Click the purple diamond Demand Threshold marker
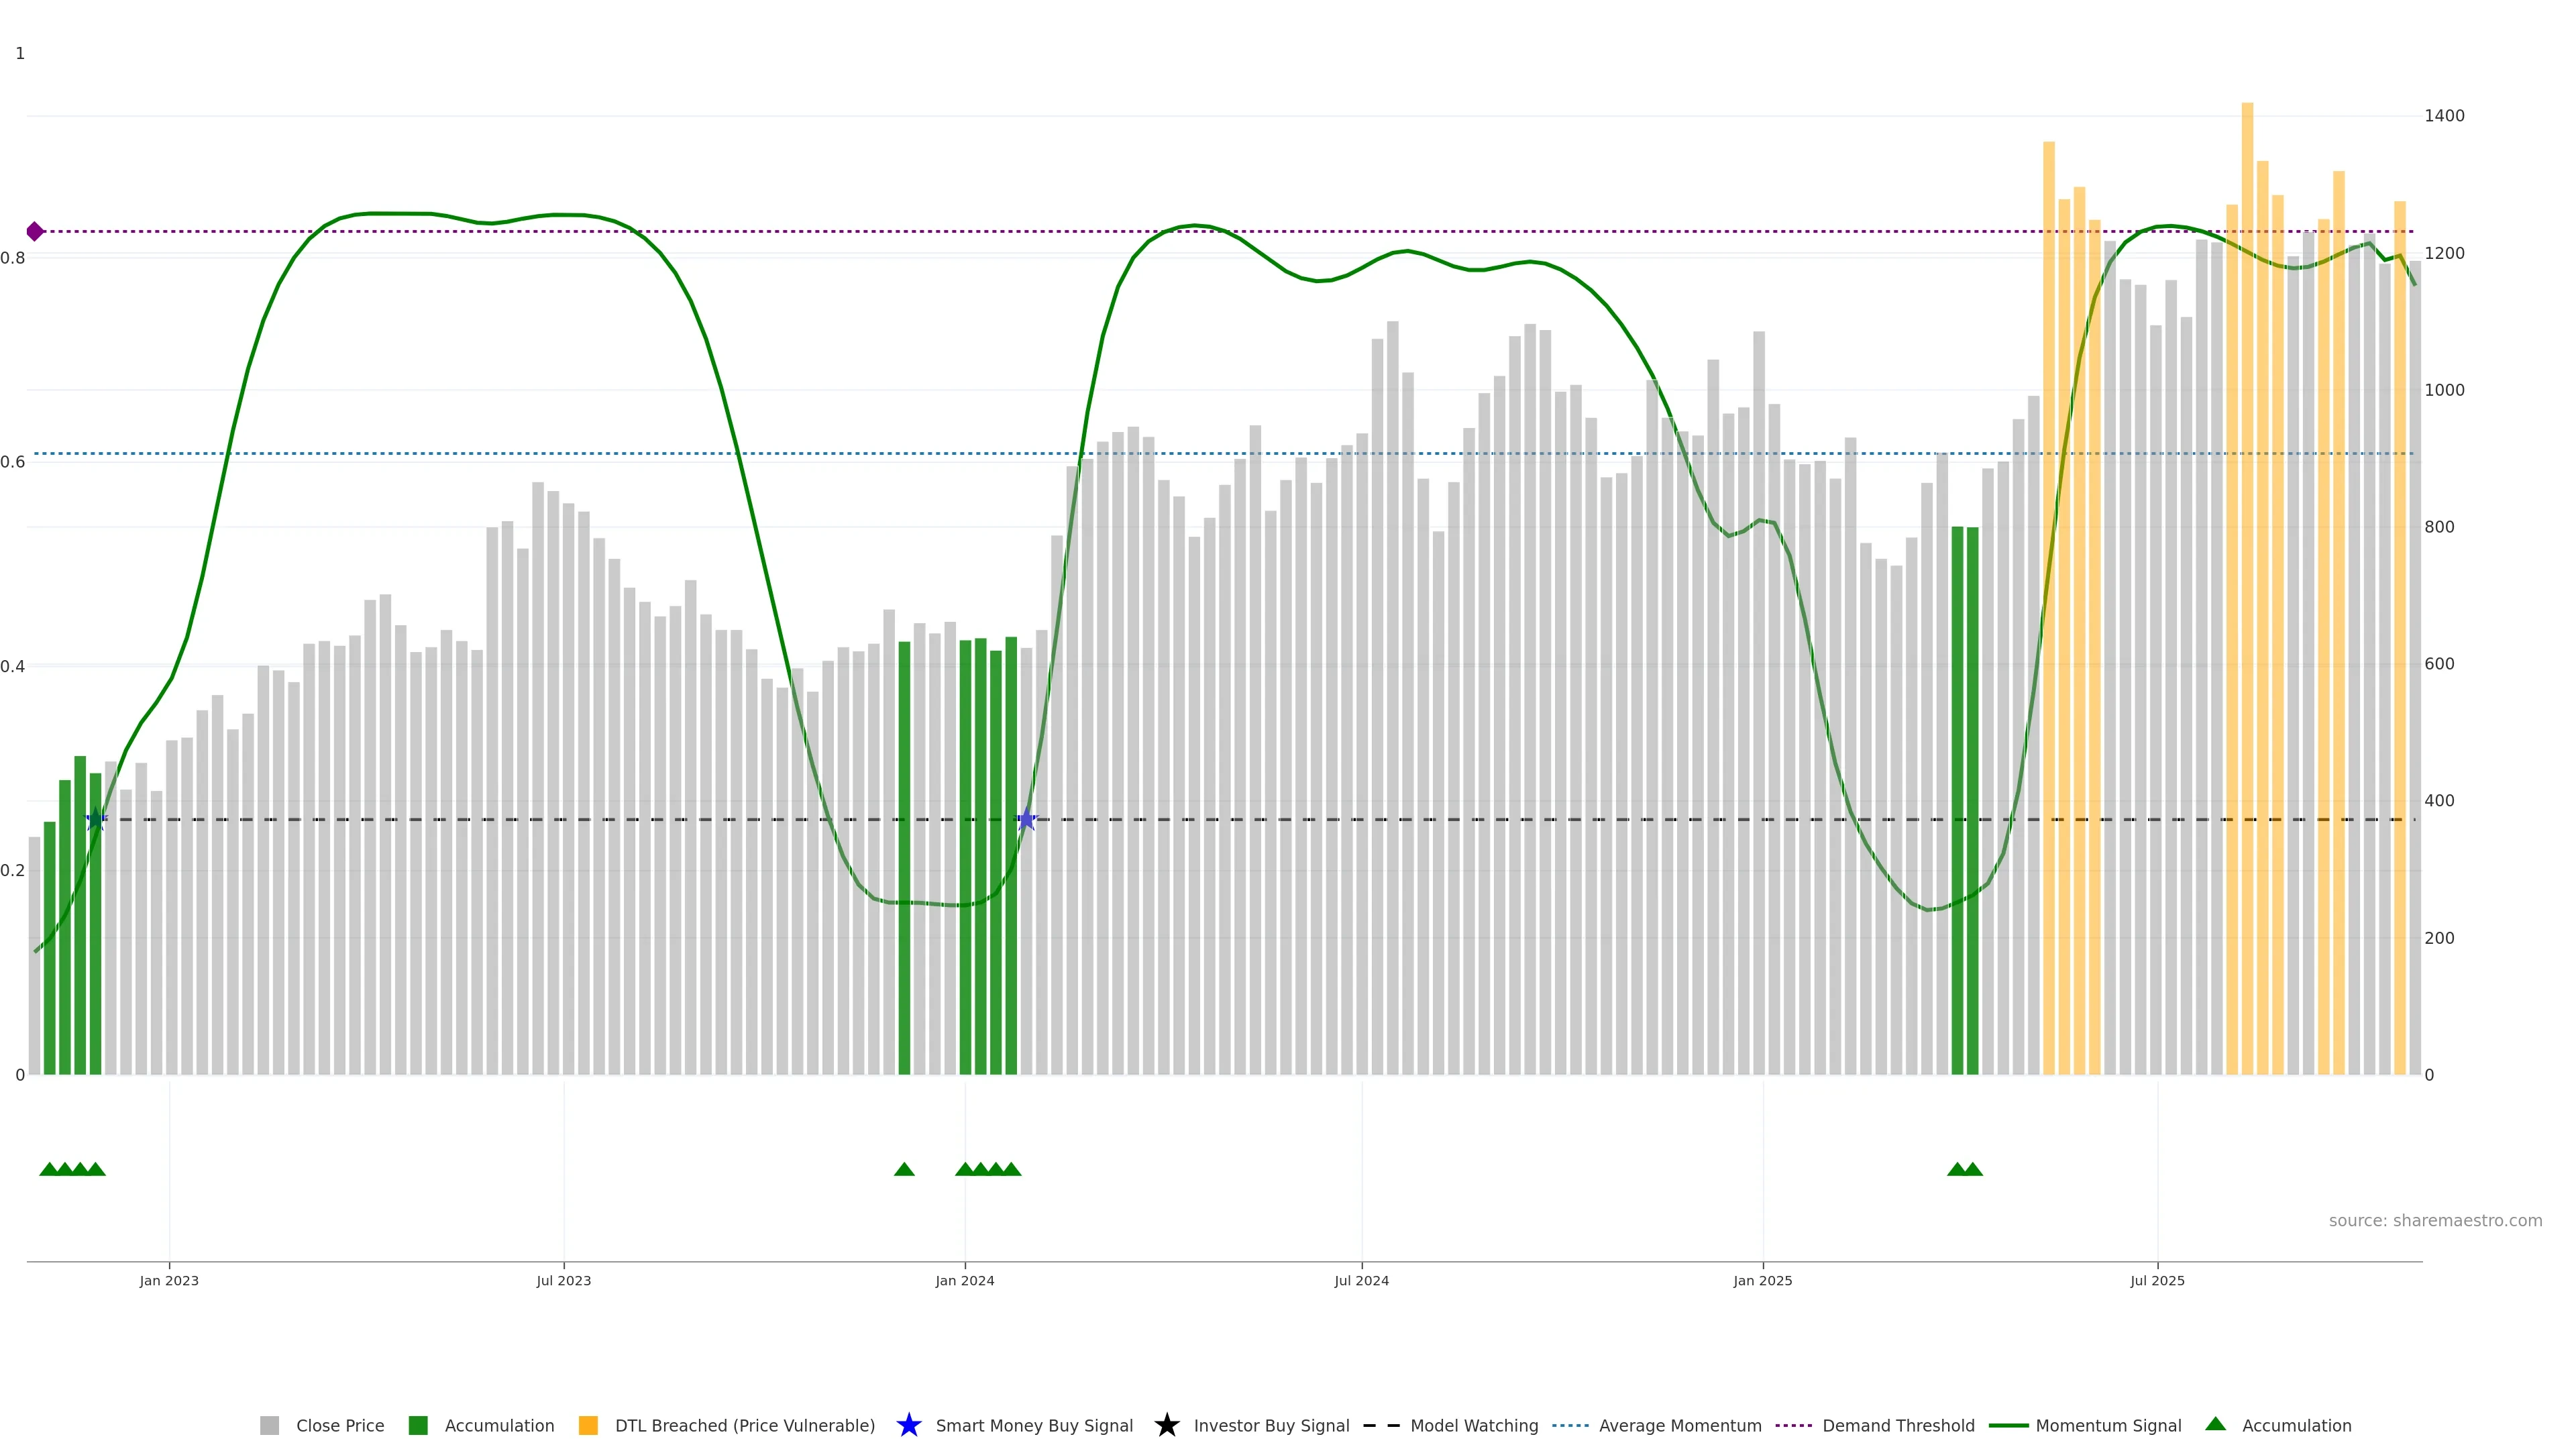Viewport: 2576px width, 1449px height. pos(35,231)
